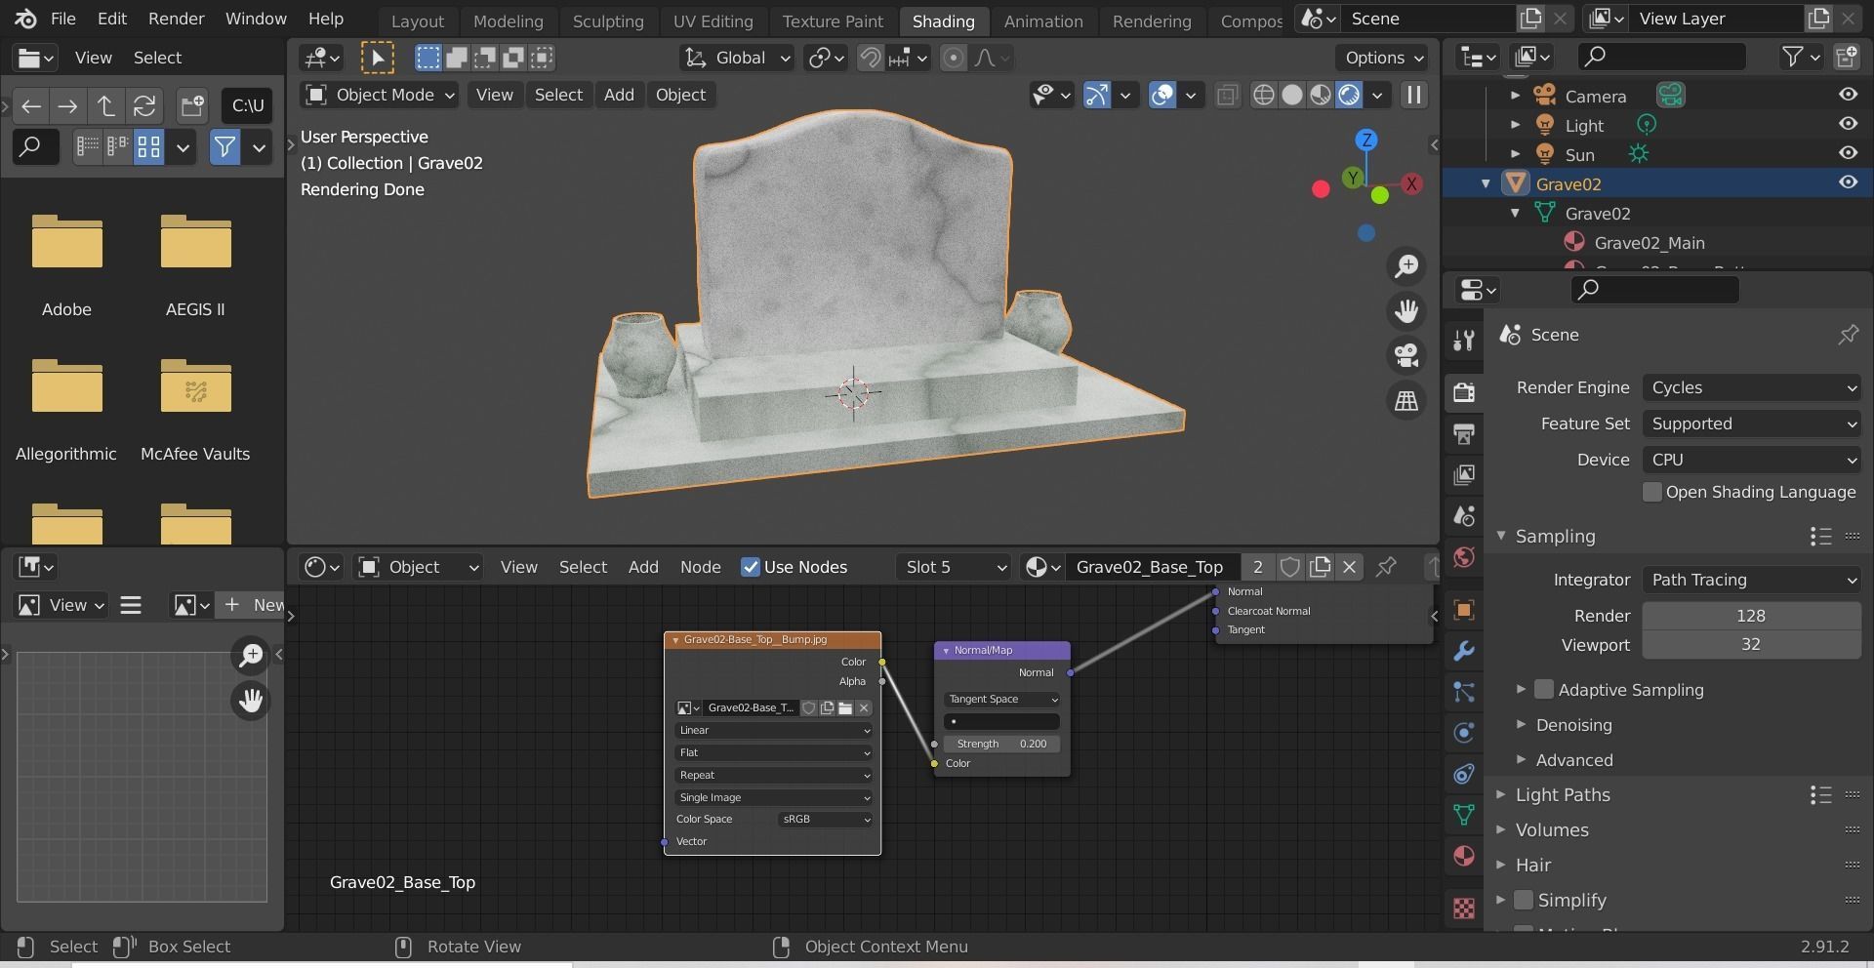This screenshot has width=1874, height=968.
Task: Enable Adaptive Sampling checkbox
Action: point(1543,690)
